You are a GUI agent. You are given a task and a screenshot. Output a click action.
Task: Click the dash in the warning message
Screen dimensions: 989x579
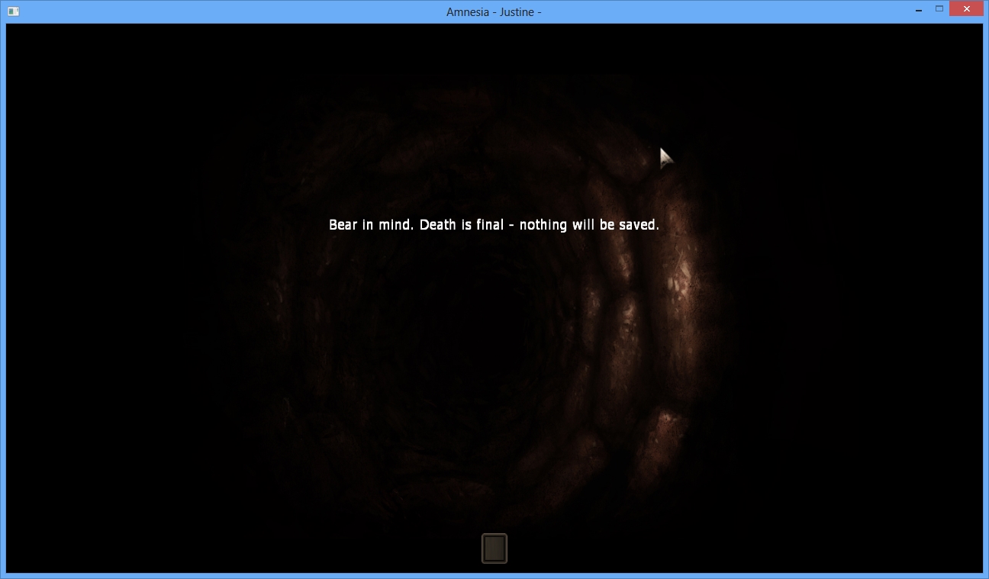[511, 226]
